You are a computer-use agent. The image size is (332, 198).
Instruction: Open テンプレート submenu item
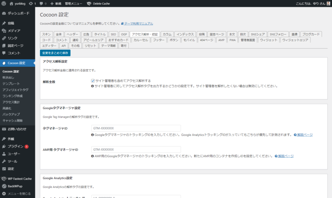pyautogui.click(x=11, y=84)
